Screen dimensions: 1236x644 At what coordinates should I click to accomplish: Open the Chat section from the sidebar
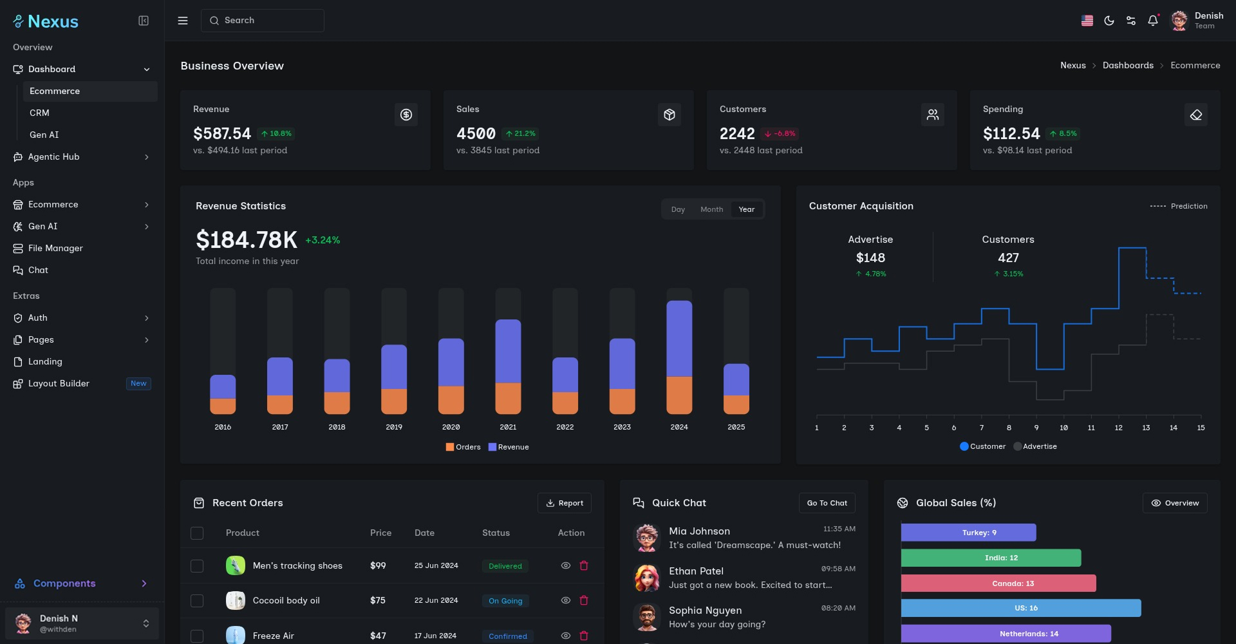tap(38, 270)
